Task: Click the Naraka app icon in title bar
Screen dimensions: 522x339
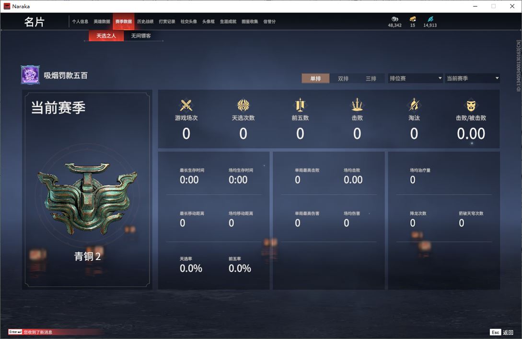Action: [x=7, y=6]
